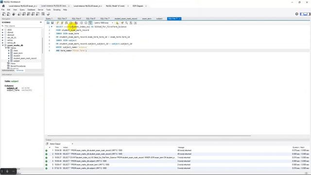
Task: Save the script with the floppy disk icon
Action: tap(52, 23)
